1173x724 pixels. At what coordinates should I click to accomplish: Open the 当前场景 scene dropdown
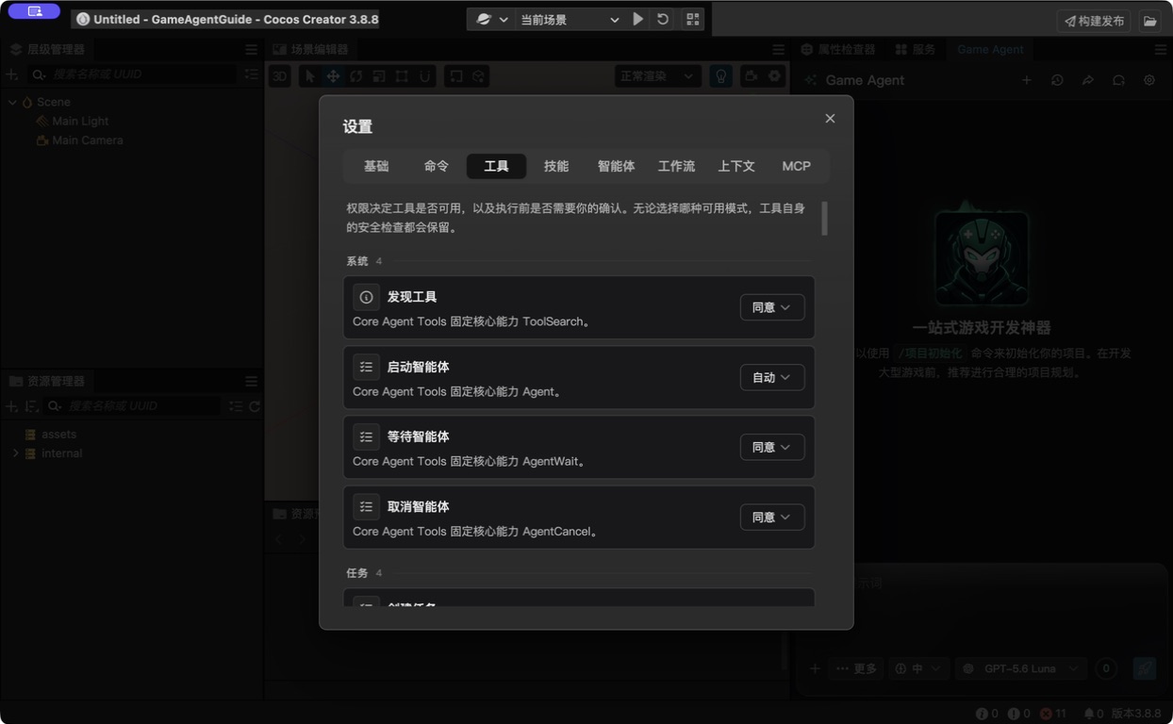570,19
